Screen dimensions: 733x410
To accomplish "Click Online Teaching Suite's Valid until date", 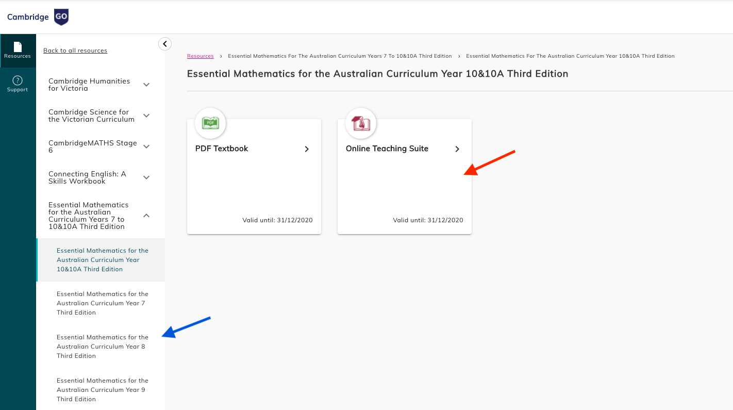I will click(428, 220).
